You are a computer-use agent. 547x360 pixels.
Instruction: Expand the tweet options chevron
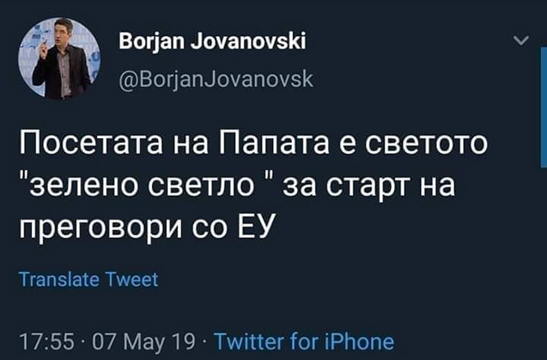pyautogui.click(x=520, y=40)
